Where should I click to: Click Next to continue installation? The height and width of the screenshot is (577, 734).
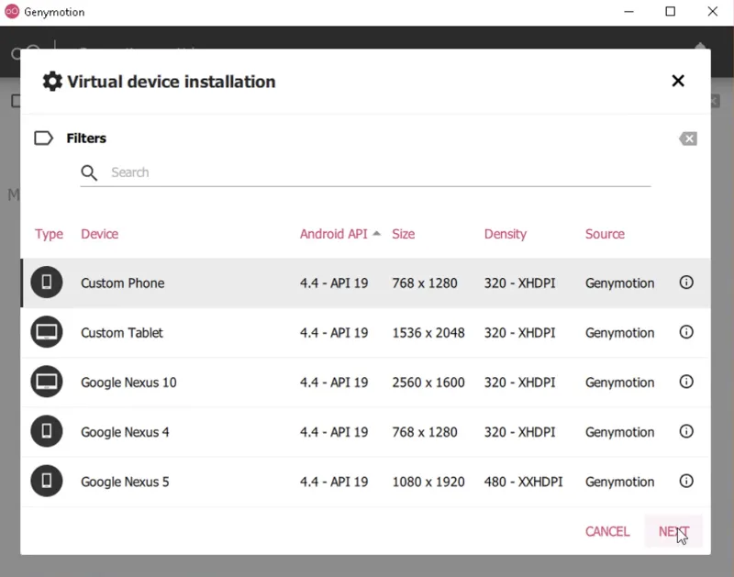tap(673, 532)
